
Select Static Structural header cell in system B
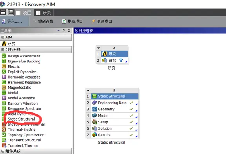pos(115,96)
